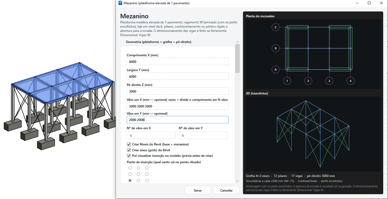Click grid bubble 3 in the plan preview
Screen dimensions: 388x199
pos(329,81)
